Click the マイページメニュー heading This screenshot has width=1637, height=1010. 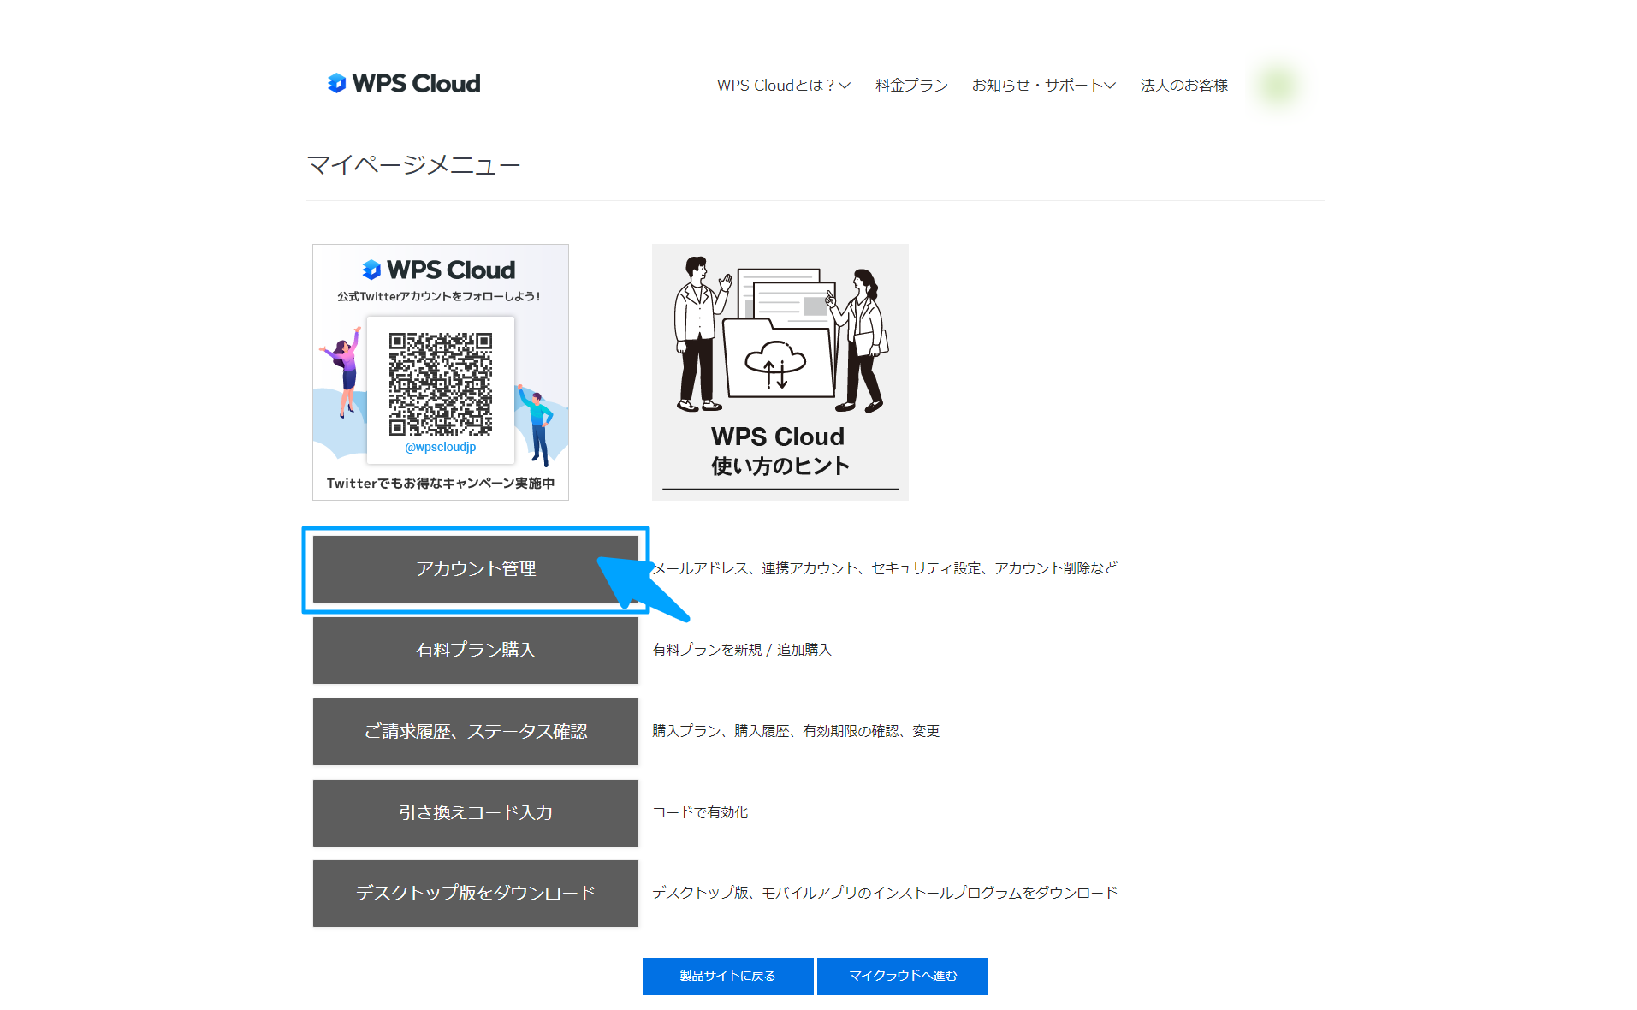[413, 164]
